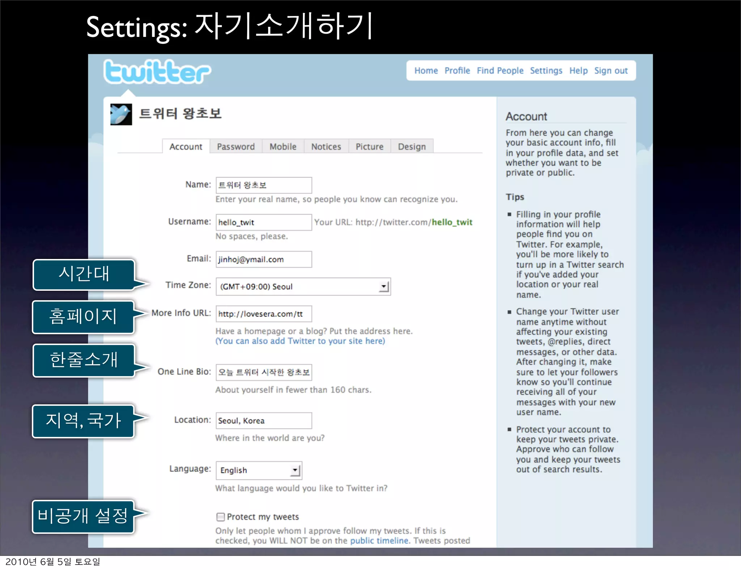
Task: Open the Design tab
Action: click(412, 146)
